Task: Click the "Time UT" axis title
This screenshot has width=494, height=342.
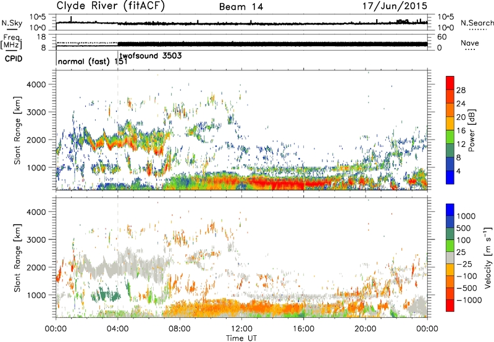Action: pos(241,338)
